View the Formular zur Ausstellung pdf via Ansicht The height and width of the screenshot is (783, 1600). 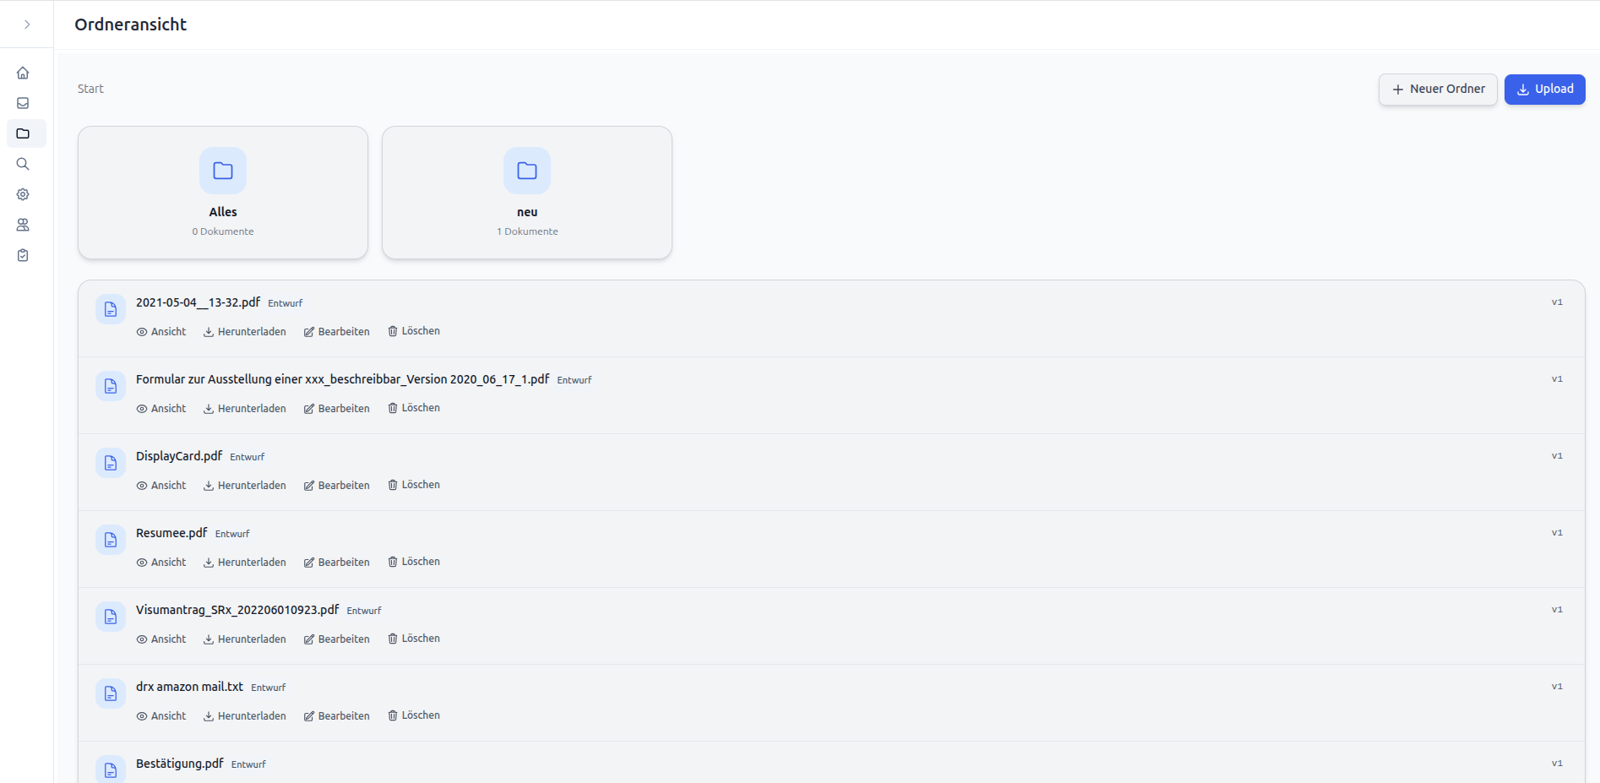(161, 409)
